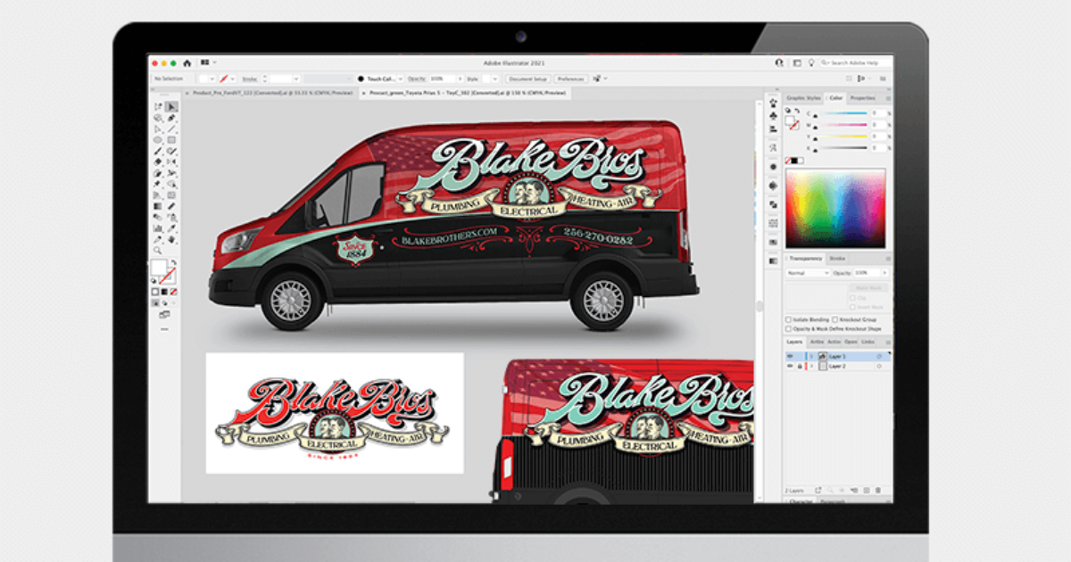Switch to the Graphic Styles tab
This screenshot has height=562, width=1071.
(x=803, y=98)
